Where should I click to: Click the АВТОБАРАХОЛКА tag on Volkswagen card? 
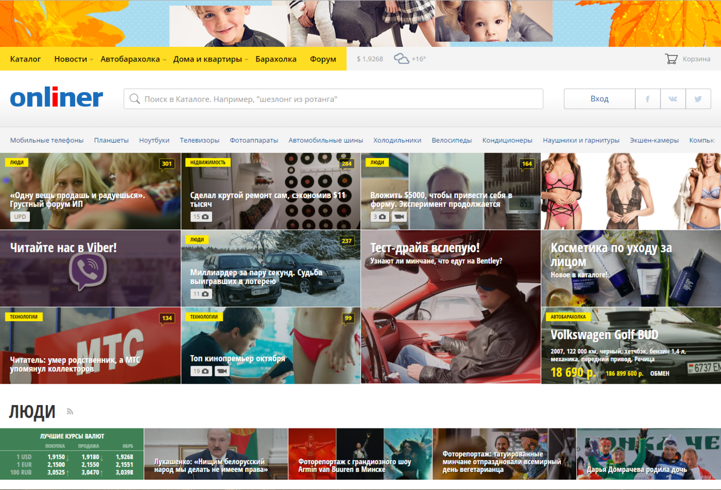tap(568, 317)
